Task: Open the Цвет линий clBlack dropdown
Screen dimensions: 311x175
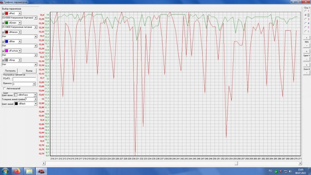Action: (35, 104)
